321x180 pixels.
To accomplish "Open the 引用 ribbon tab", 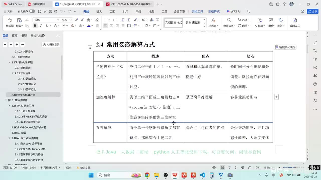I will [x=125, y=11].
